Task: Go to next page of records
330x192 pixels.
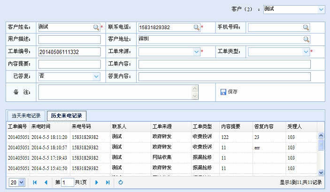Action: click(97, 182)
